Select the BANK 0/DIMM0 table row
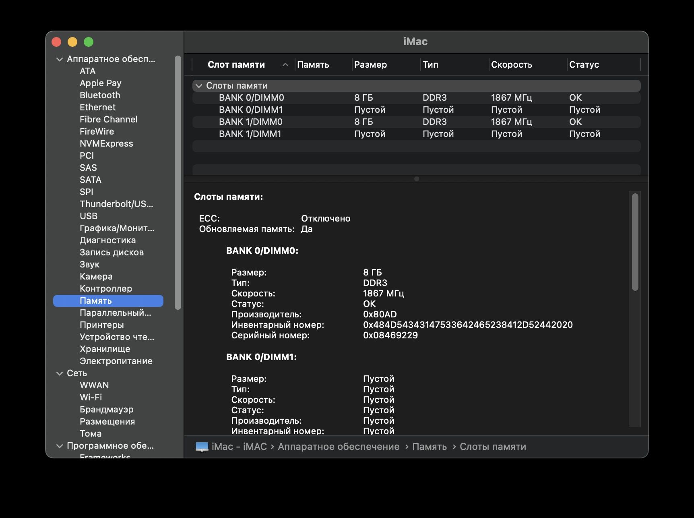Viewport: 694px width, 518px height. click(x=416, y=98)
